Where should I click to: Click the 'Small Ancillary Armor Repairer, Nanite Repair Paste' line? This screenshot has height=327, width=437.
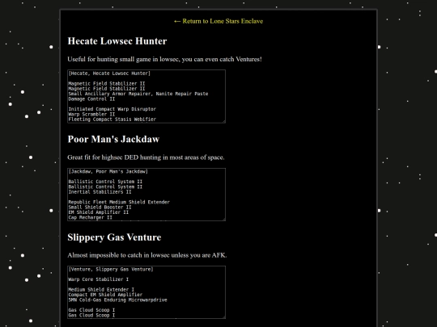[x=138, y=94]
